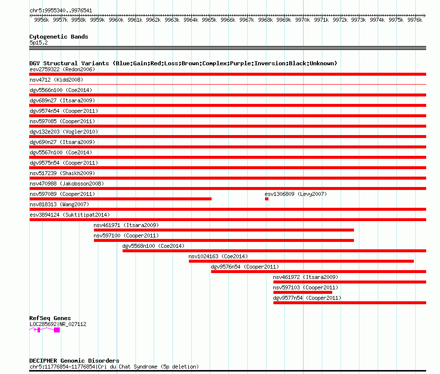The width and height of the screenshot is (440, 374).
Task: Open nsv818313 (Wang2007) variant
Action: coord(59,204)
